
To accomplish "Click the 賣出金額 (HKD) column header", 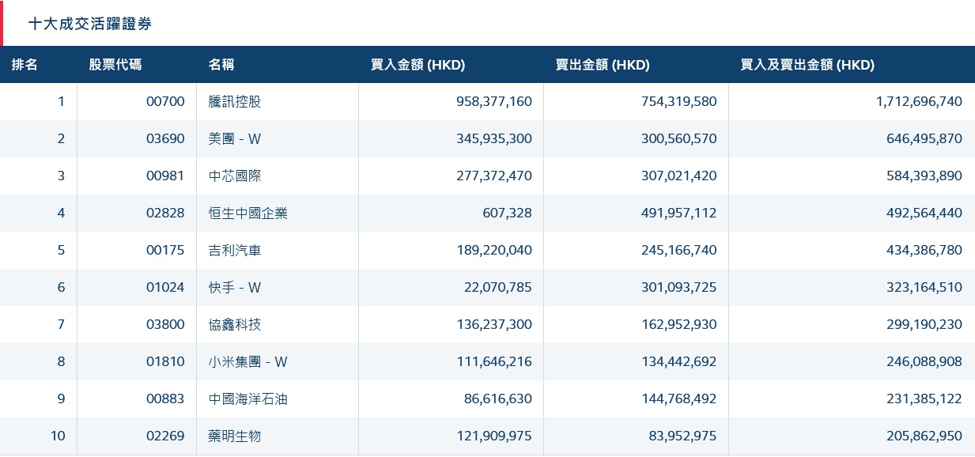I will 603,65.
